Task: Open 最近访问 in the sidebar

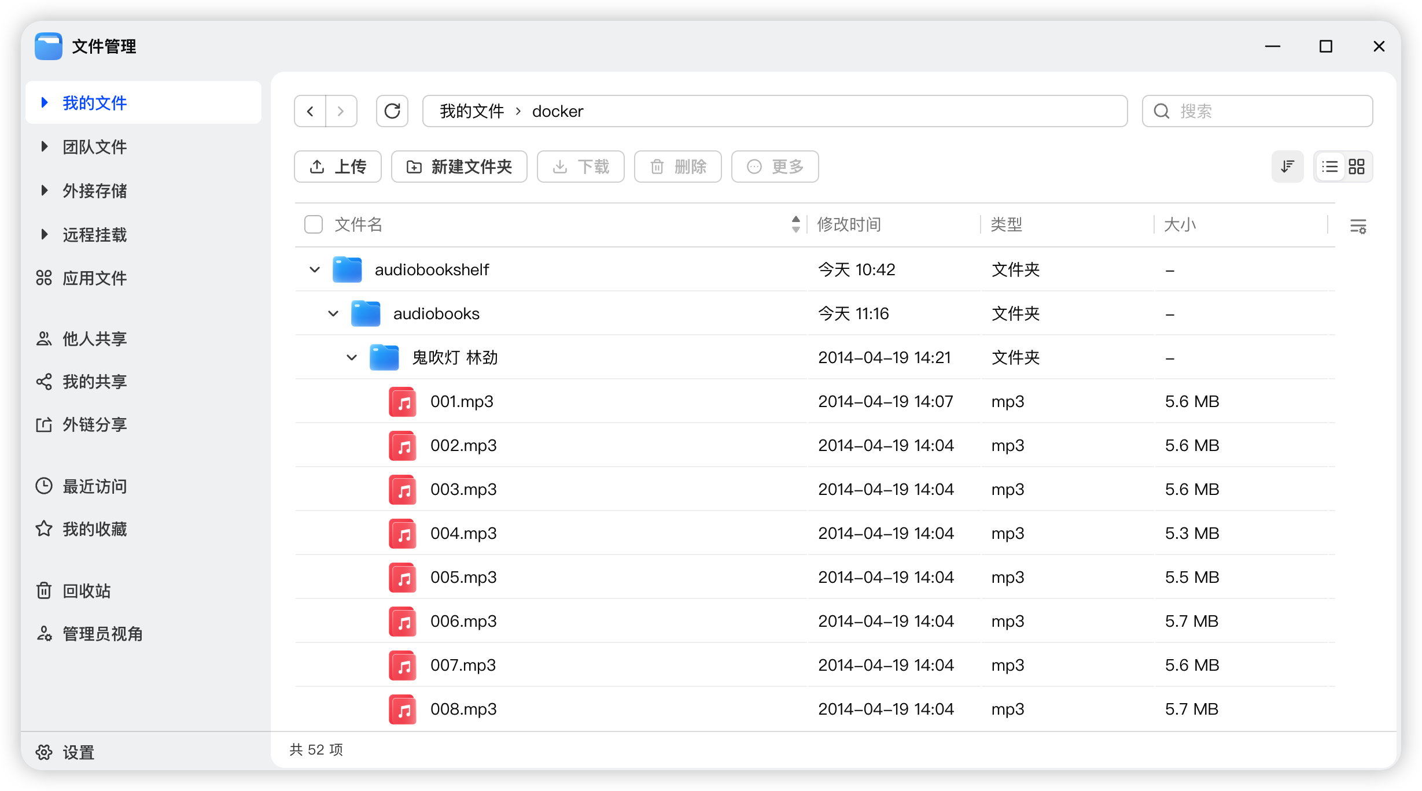Action: pyautogui.click(x=94, y=486)
